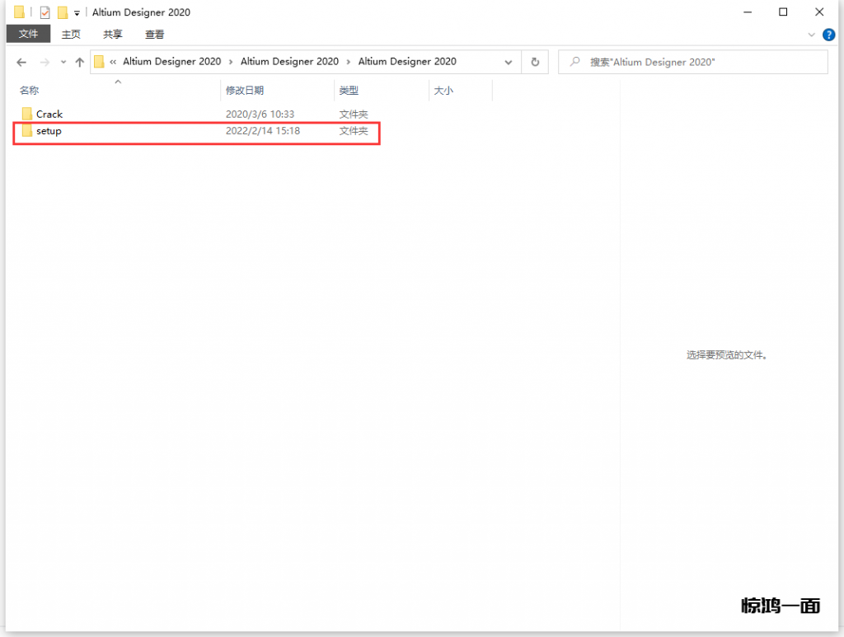This screenshot has height=637, width=844.
Task: Open the Customize Quick Access Toolbar dropdown
Action: [x=77, y=13]
